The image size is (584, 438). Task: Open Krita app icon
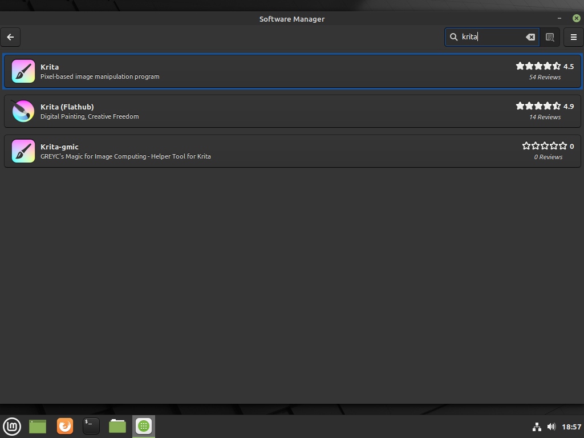point(23,71)
